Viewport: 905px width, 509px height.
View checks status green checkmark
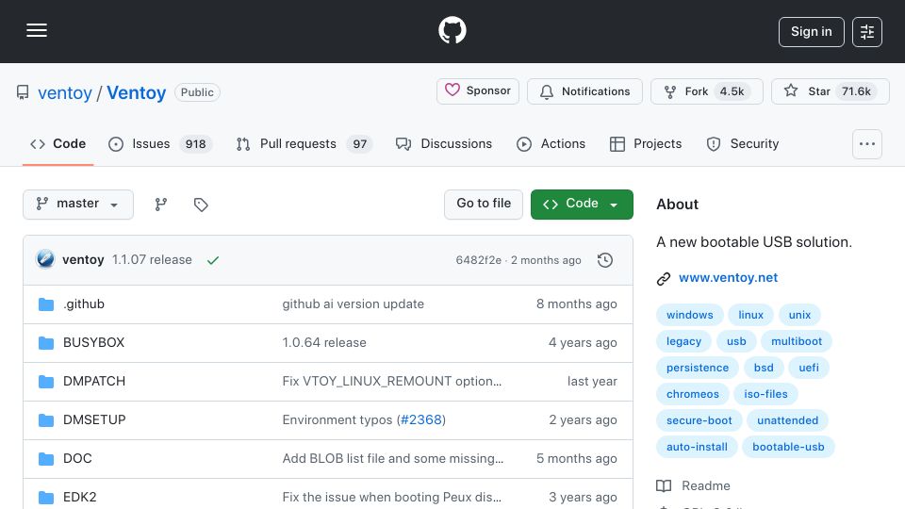click(x=213, y=260)
